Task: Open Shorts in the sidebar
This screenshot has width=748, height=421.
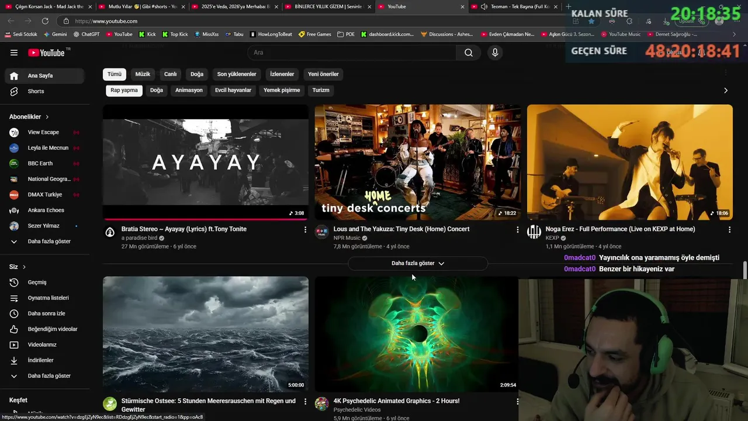Action: click(45, 91)
